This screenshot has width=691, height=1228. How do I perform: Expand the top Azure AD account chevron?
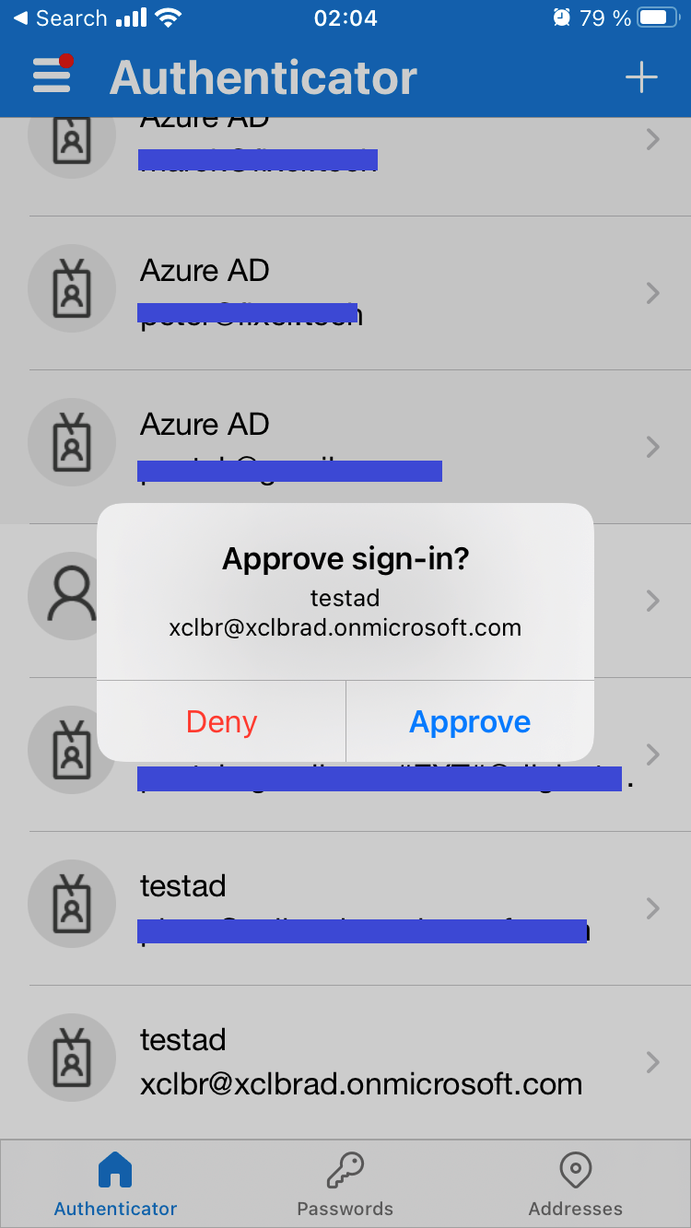tap(653, 139)
